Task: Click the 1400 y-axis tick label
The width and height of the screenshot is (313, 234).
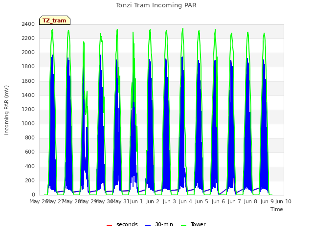Action: [x=28, y=95]
